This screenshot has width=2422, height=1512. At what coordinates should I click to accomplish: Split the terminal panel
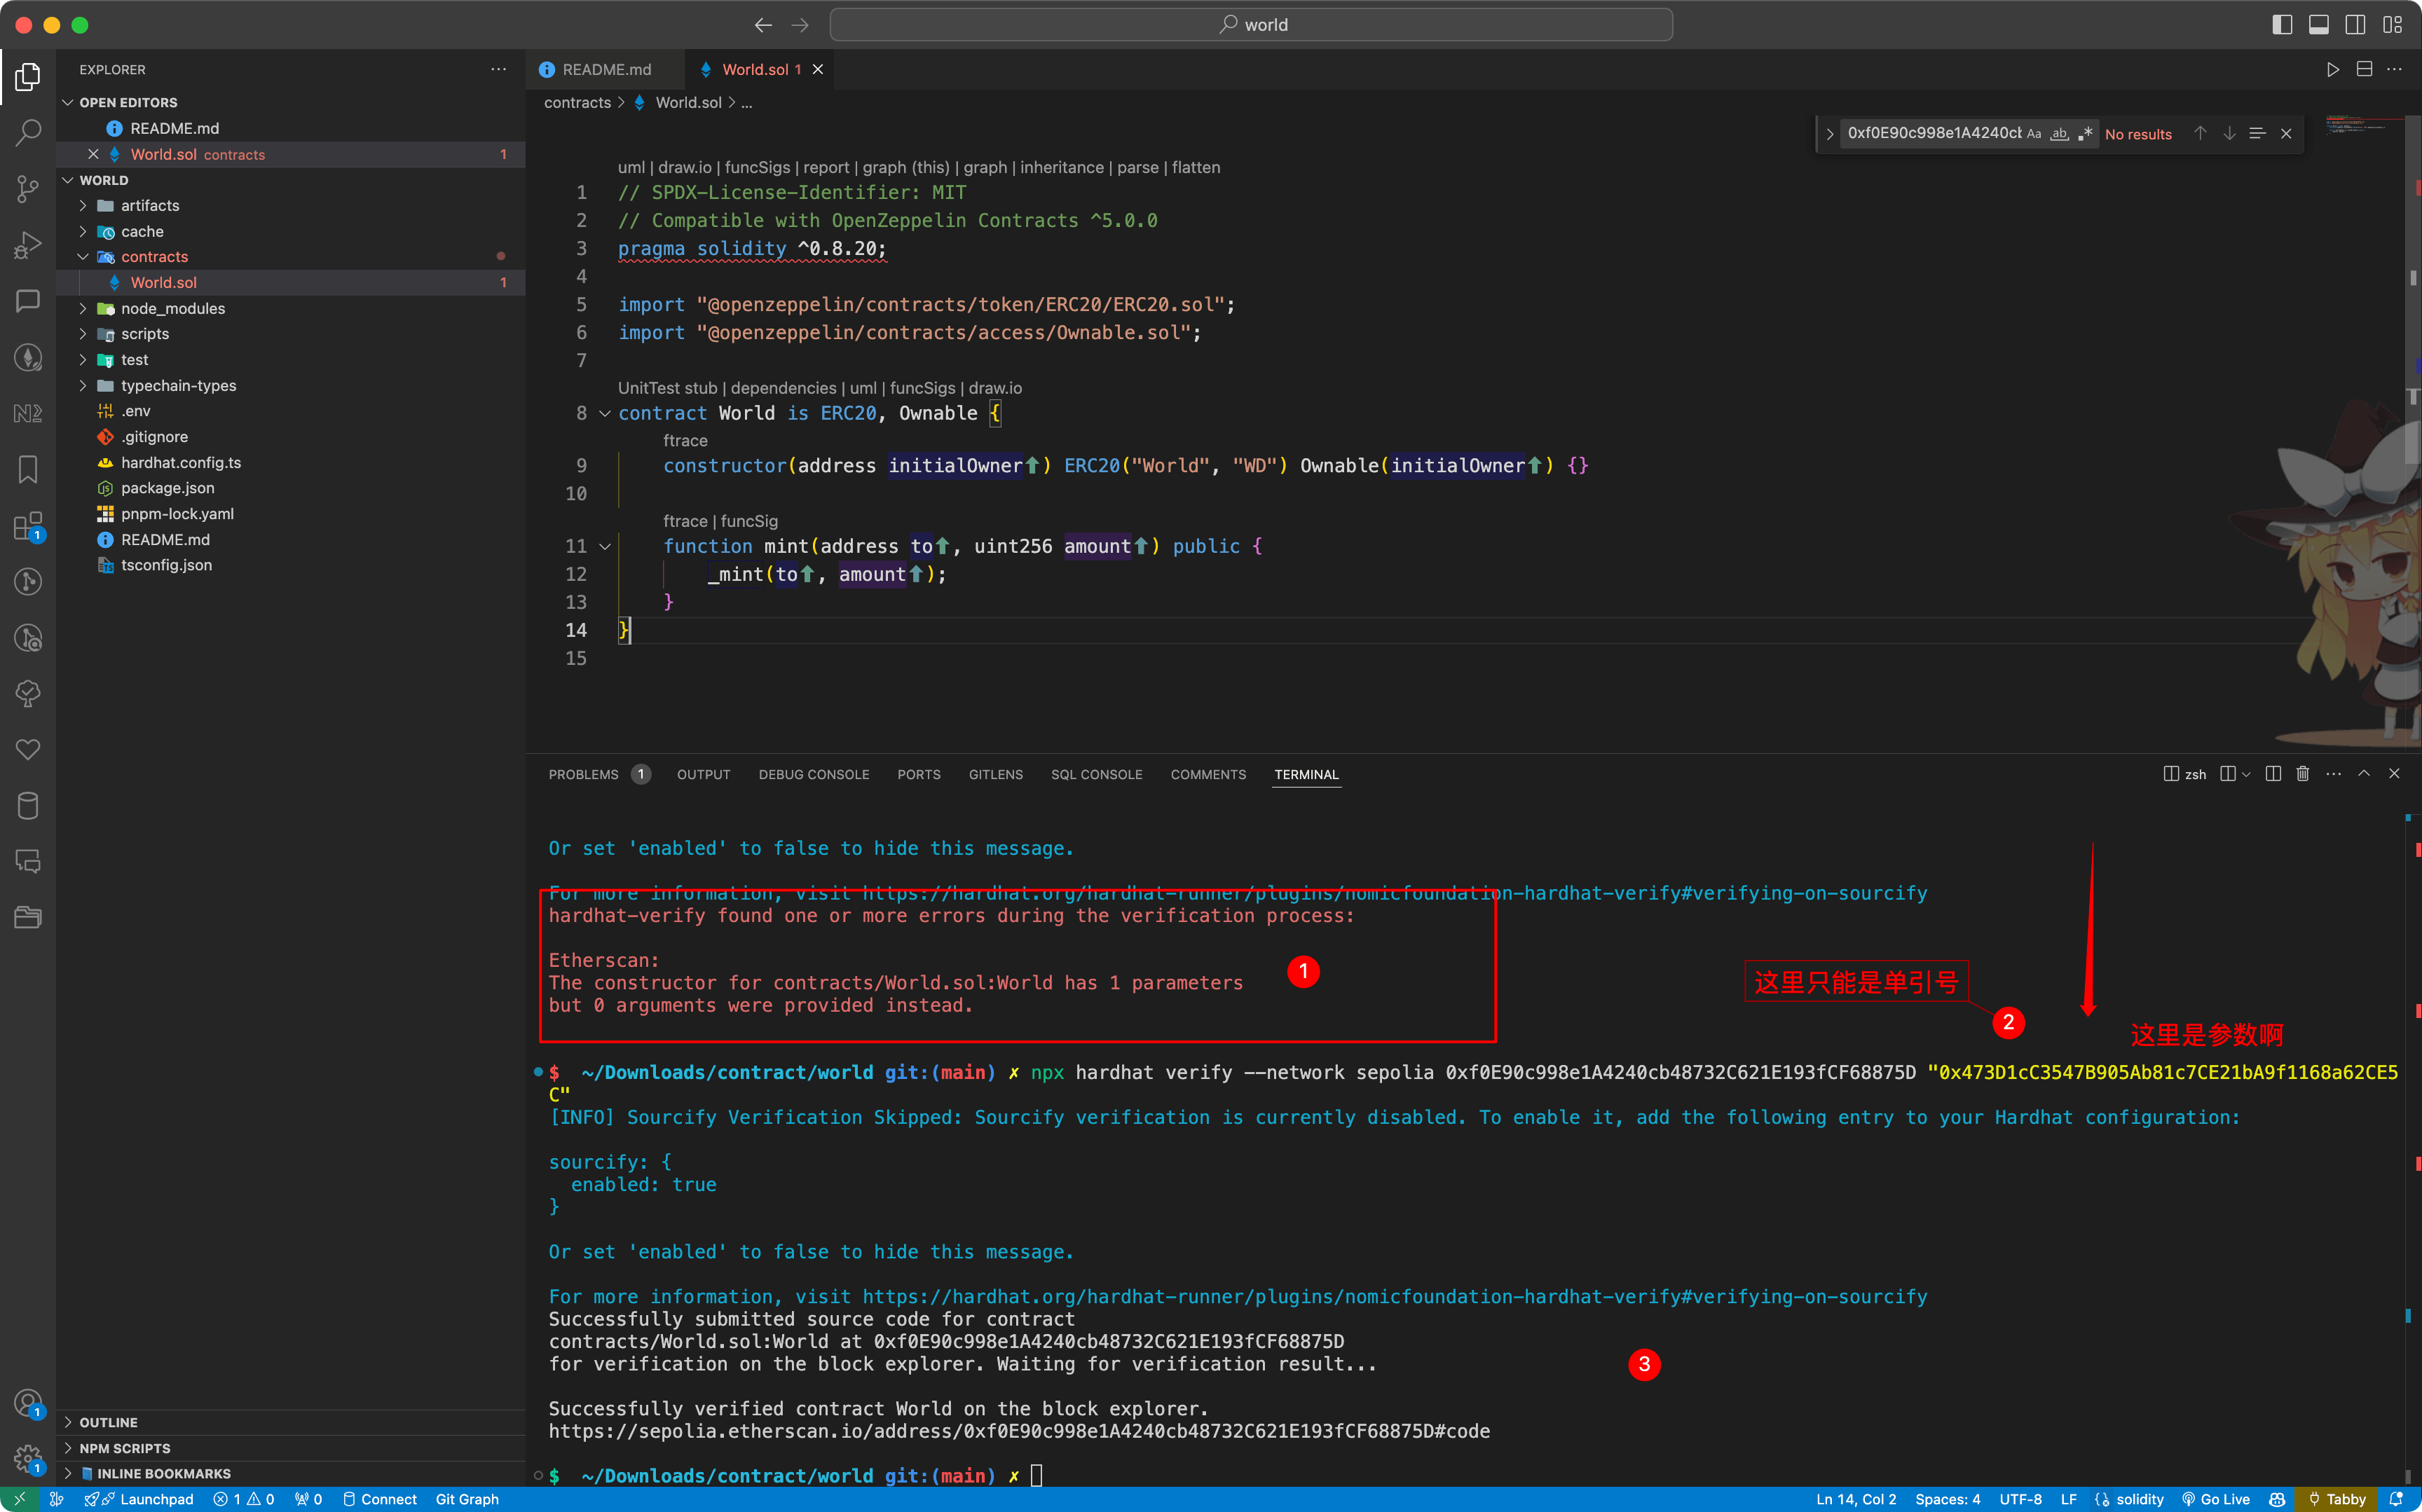(x=2273, y=774)
